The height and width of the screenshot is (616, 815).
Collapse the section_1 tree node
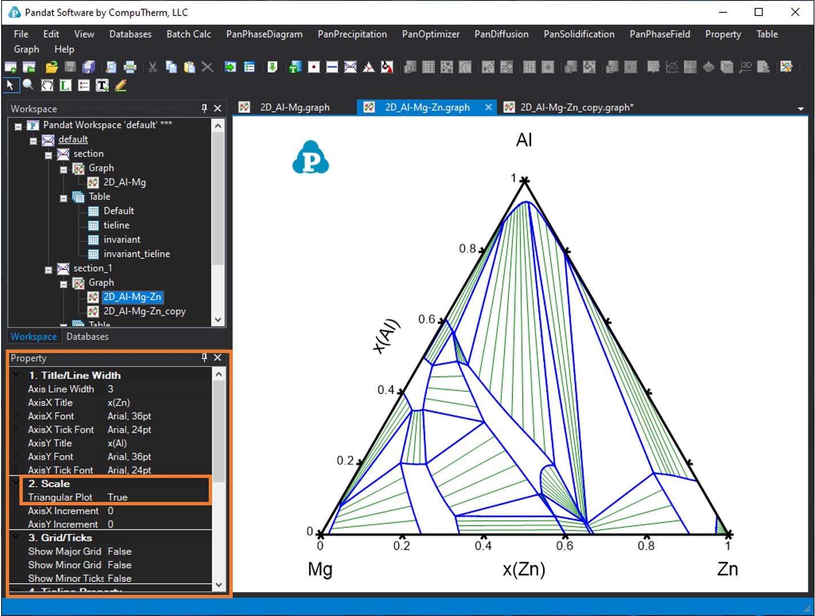coord(48,269)
